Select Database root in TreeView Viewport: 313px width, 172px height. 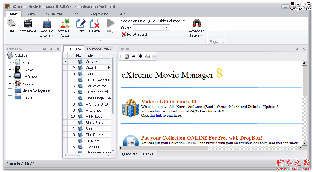pos(22,56)
